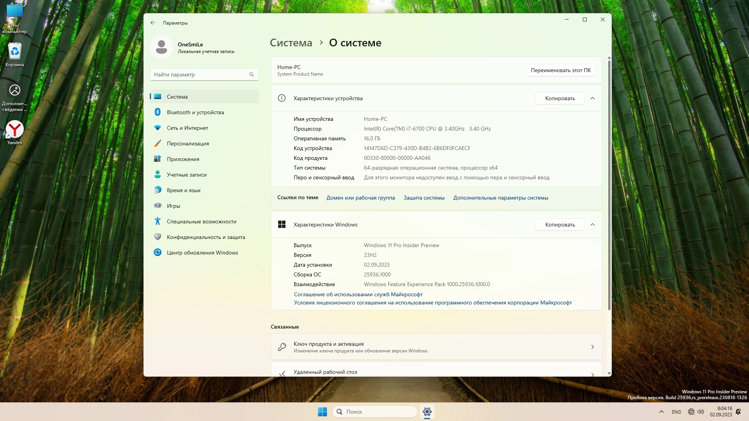Open Игры settings category
This screenshot has height=421, width=749.
(173, 206)
